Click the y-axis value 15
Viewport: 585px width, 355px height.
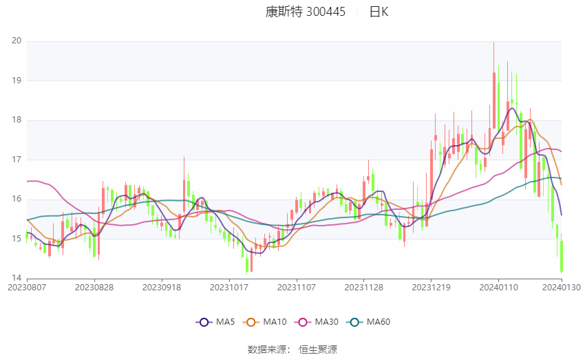[17, 238]
